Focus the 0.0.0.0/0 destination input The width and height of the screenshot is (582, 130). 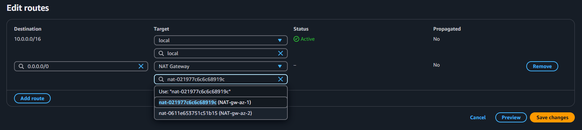click(x=81, y=66)
